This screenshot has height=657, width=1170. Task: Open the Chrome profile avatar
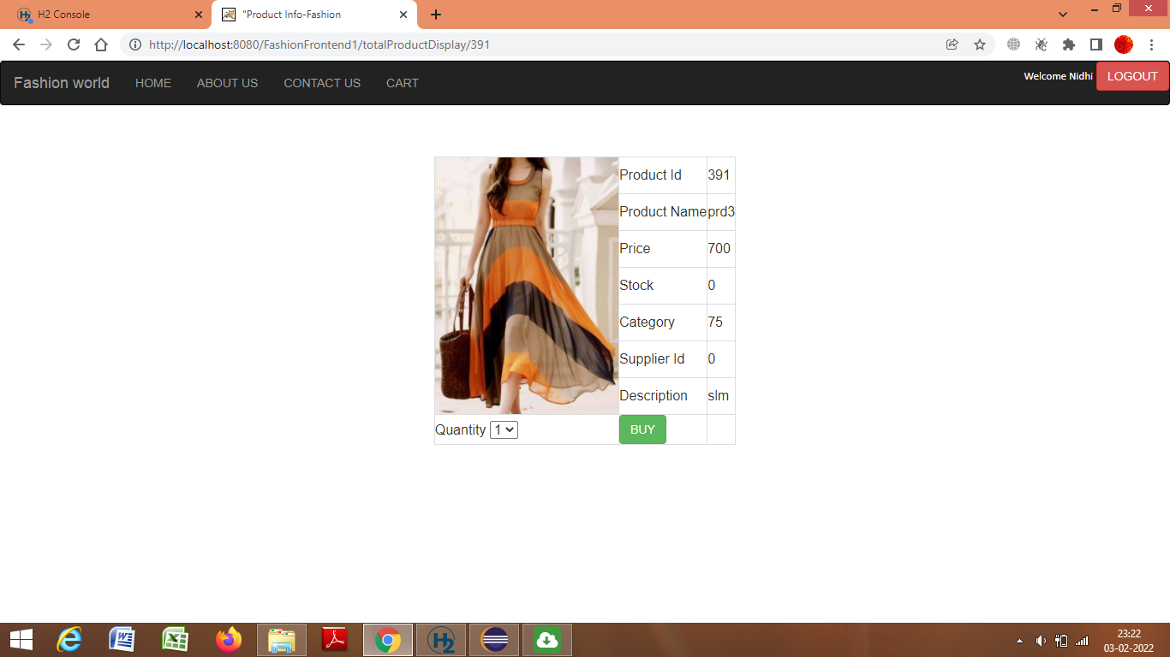pyautogui.click(x=1124, y=44)
